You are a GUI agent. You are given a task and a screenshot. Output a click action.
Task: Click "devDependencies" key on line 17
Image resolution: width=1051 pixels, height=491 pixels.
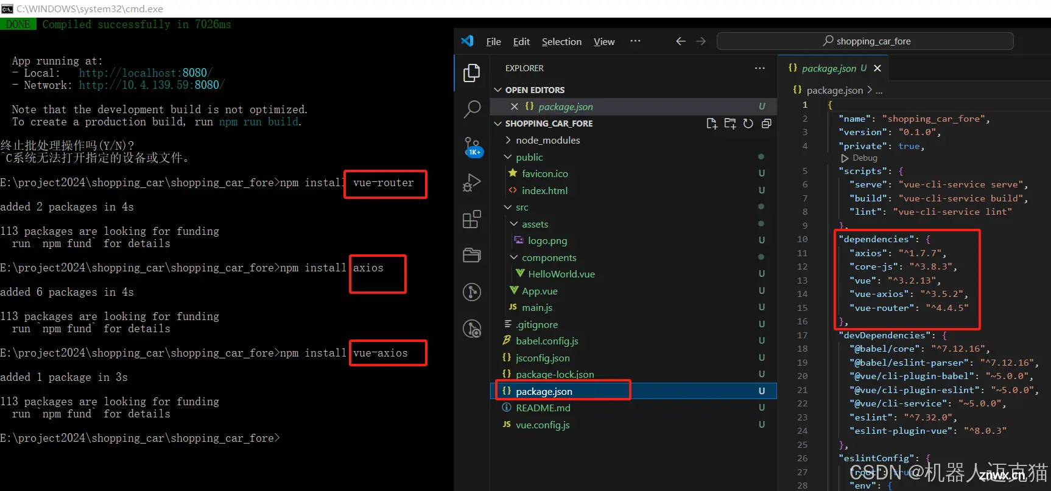884,335
